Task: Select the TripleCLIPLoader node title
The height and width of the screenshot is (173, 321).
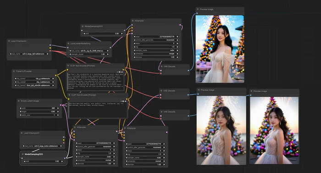Action: coord(24,71)
